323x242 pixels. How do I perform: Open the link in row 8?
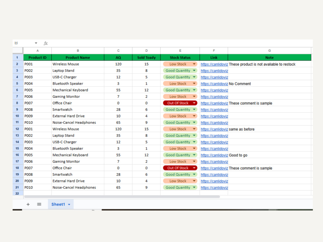pos(214,103)
